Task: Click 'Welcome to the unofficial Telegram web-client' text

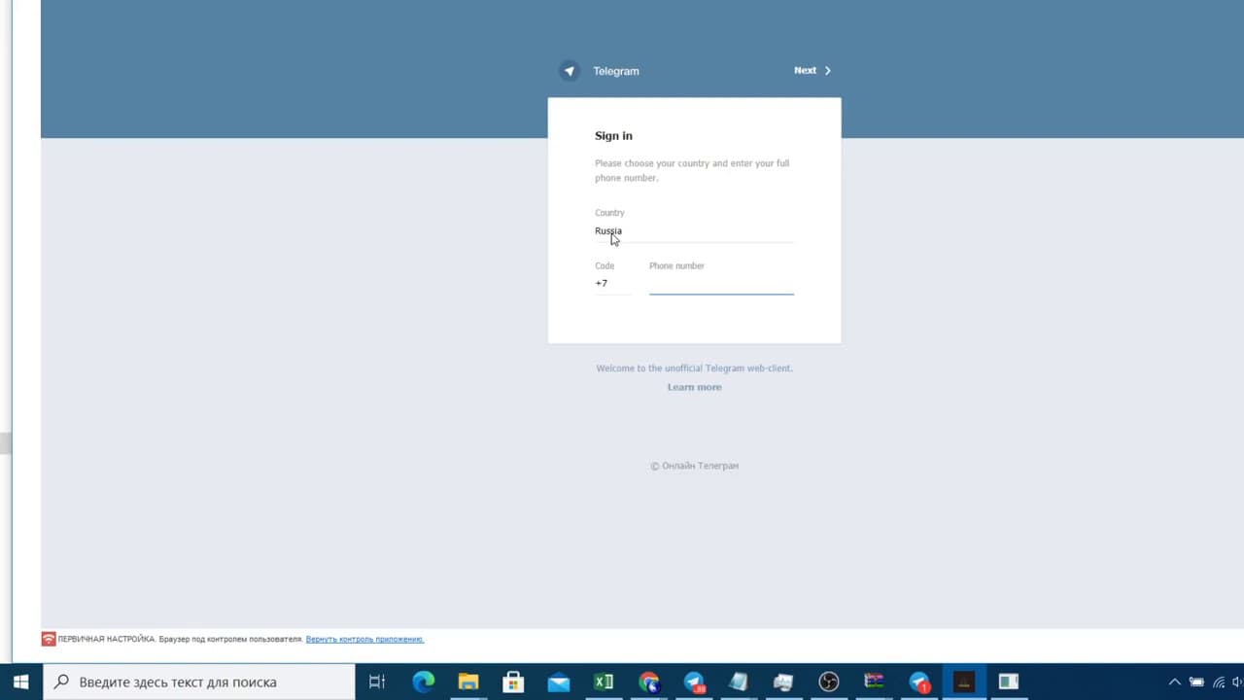Action: (694, 368)
